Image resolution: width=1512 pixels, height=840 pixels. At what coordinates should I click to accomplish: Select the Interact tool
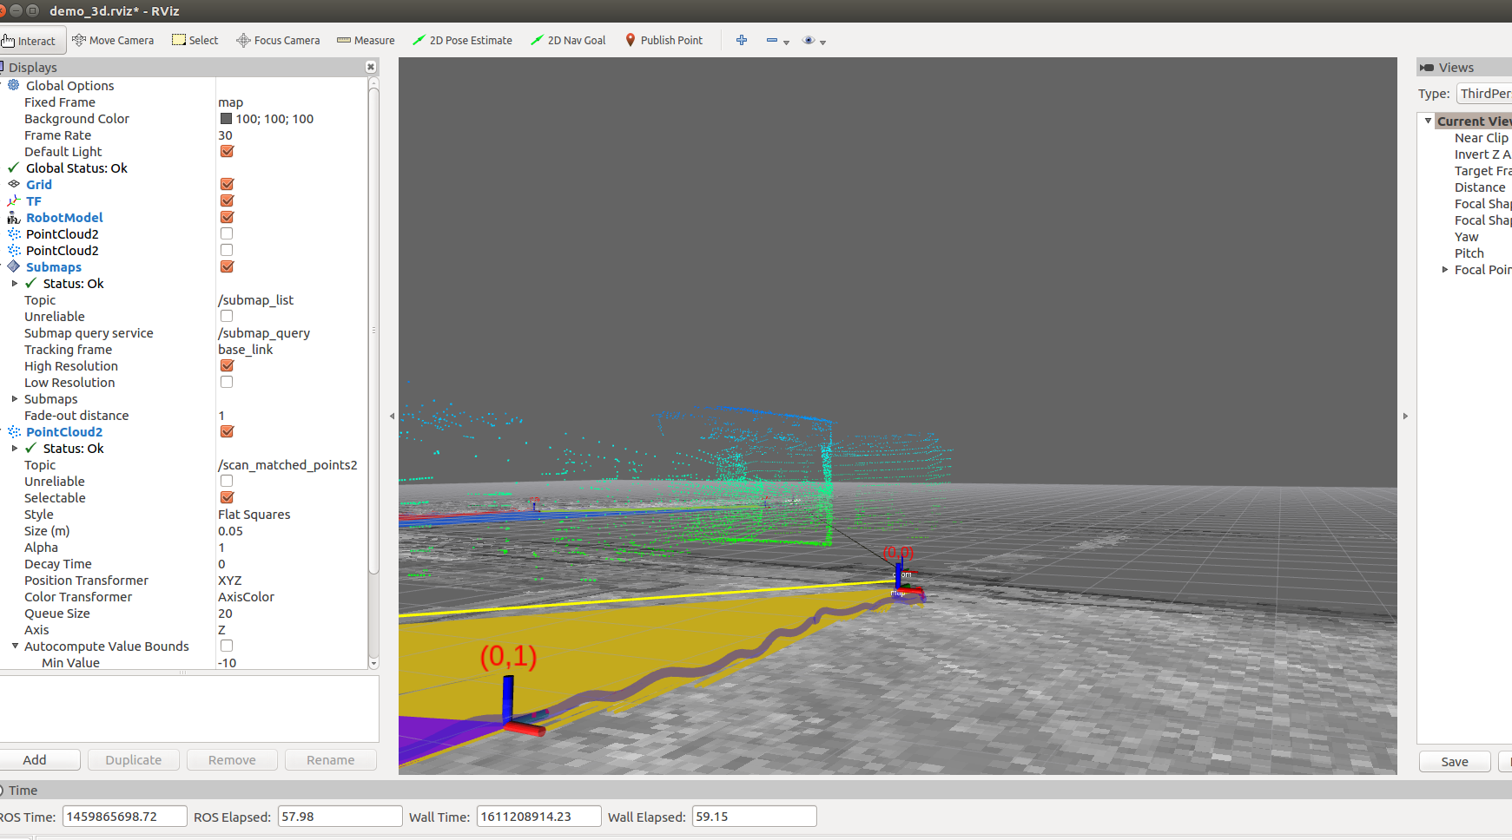pyautogui.click(x=32, y=40)
